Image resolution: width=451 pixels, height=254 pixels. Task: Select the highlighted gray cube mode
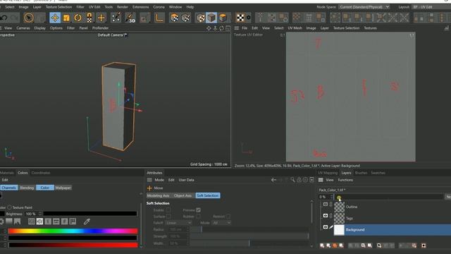point(211,18)
